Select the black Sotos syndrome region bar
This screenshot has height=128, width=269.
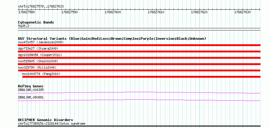tap(139, 126)
